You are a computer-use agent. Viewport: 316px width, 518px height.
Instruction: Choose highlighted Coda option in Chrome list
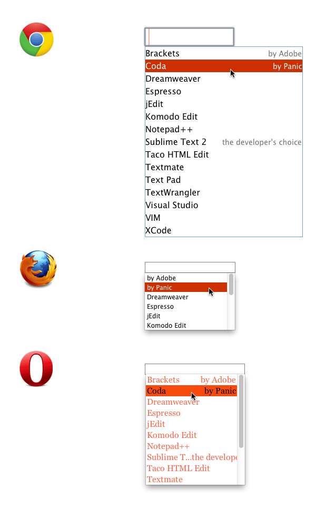point(223,66)
